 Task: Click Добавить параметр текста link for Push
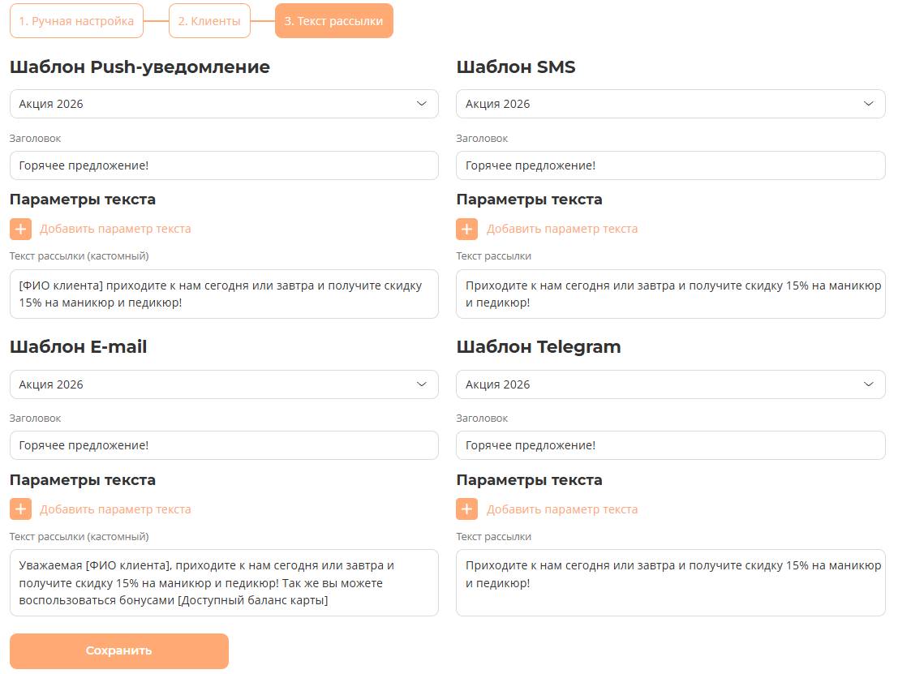click(x=115, y=229)
